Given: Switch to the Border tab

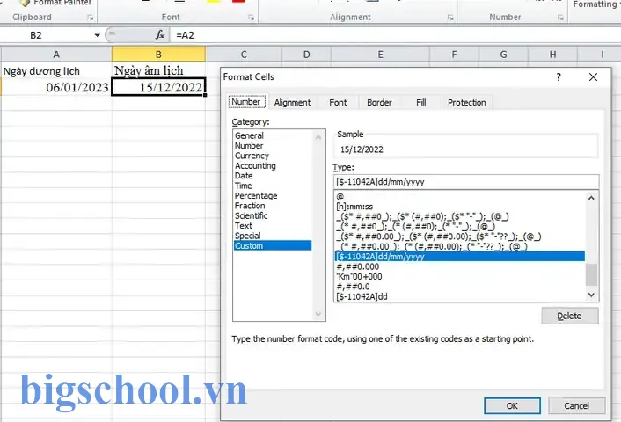Looking at the screenshot, I should [x=379, y=103].
